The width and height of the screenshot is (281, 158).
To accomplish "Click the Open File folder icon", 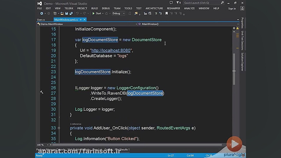I will pyautogui.click(x=62, y=13).
